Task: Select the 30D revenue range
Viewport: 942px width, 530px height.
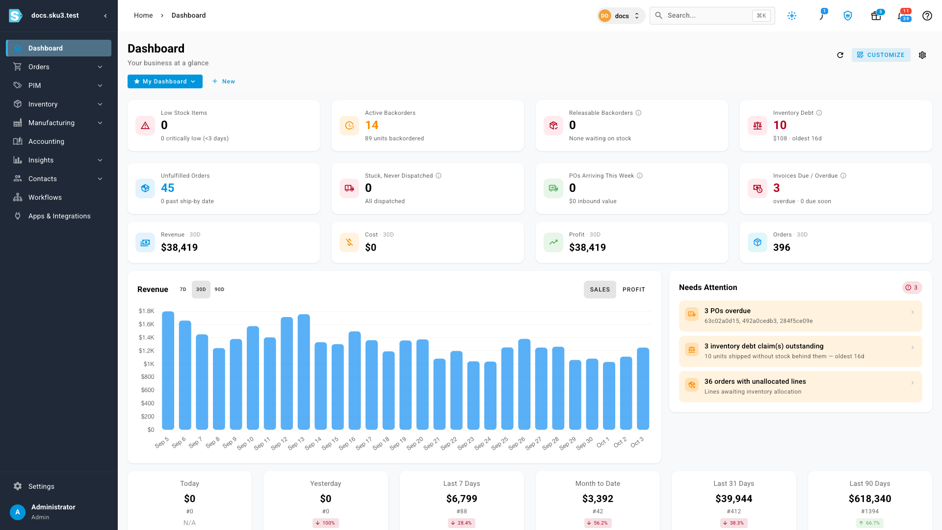Action: (x=201, y=290)
